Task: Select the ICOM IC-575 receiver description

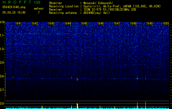Action: click(110, 10)
